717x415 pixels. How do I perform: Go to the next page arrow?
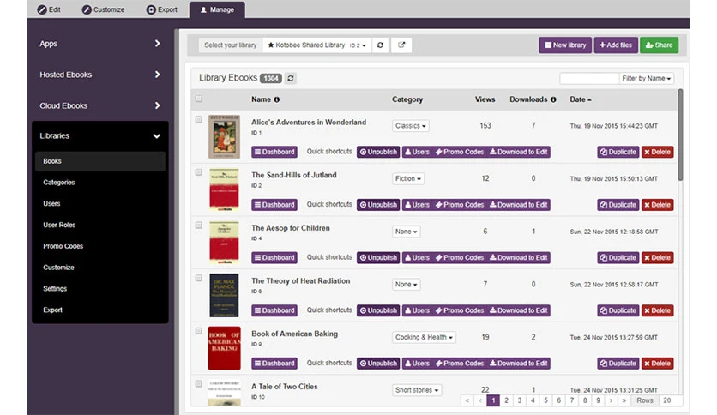click(611, 400)
